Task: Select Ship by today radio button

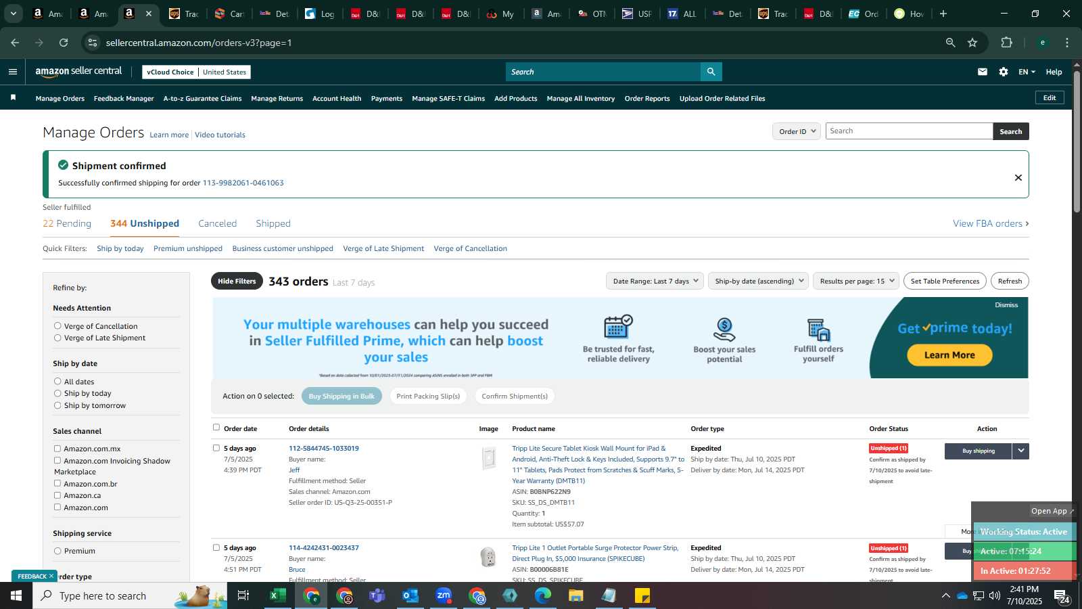Action: [x=57, y=393]
